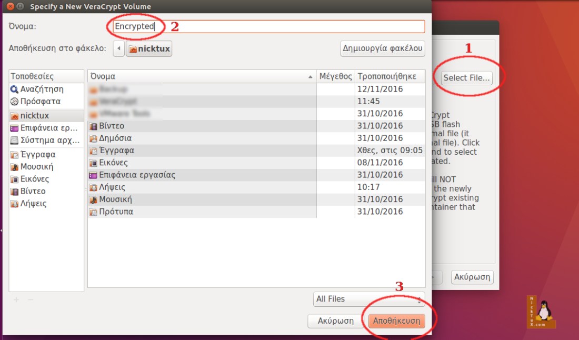Screen dimensions: 579x340
Task: Sort by Μέγεθος column header
Action: coord(335,76)
